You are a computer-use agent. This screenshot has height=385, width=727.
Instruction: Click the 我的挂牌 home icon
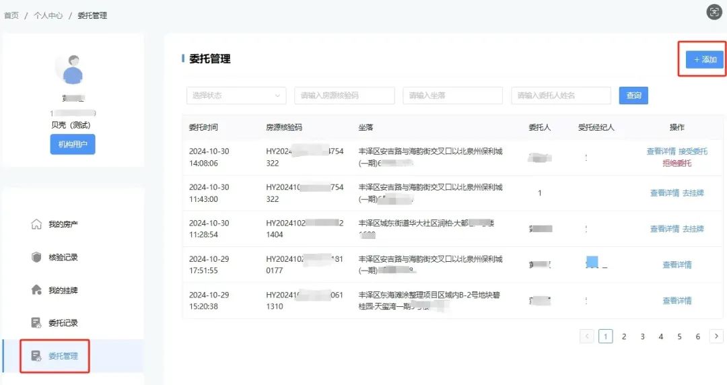point(36,290)
